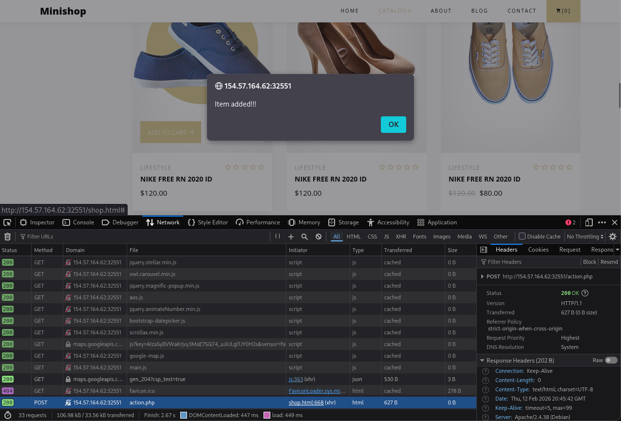
Task: Toggle responsive design mode icon
Action: (589, 222)
